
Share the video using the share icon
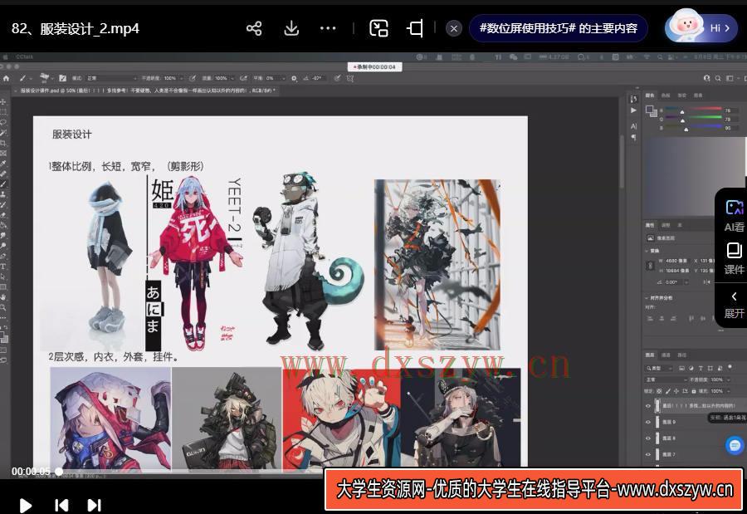254,28
